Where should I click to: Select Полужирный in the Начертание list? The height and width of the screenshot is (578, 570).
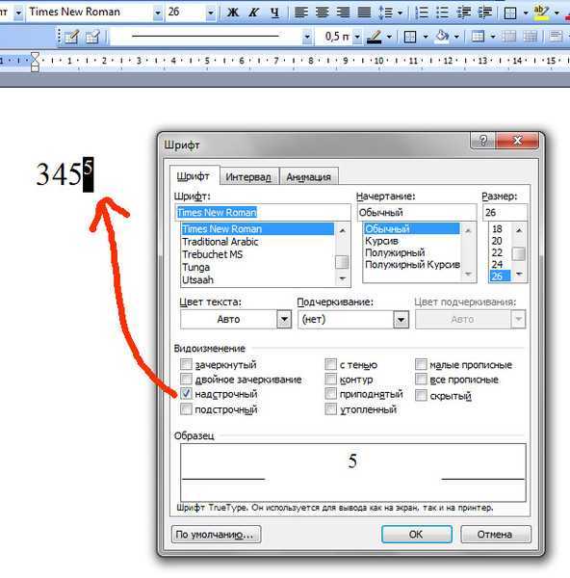[395, 252]
